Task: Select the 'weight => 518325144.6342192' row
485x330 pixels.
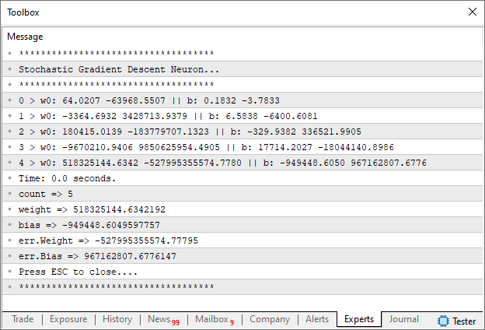Action: [x=92, y=209]
